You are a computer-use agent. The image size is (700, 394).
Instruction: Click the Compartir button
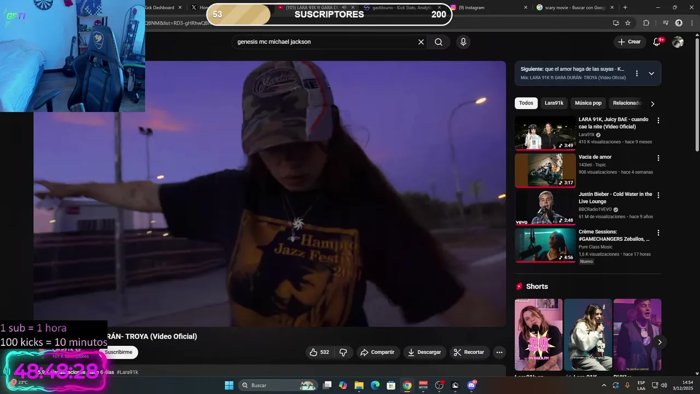(x=377, y=352)
